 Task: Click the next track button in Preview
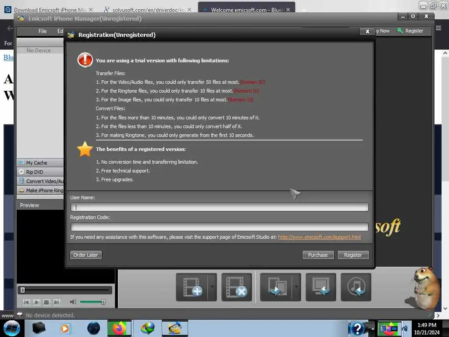pos(57,302)
